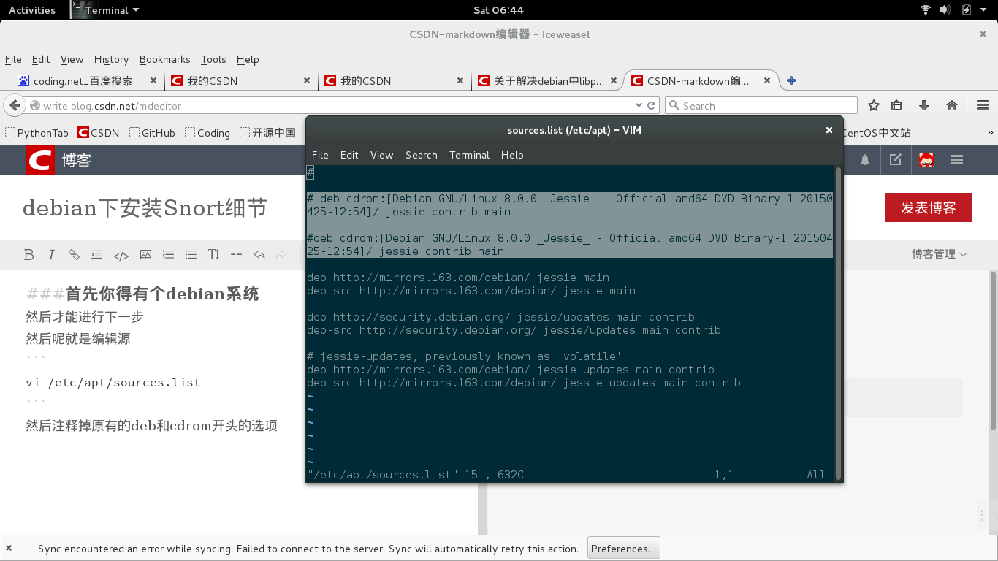Click the blog title debian下安装Snort细节
998x561 pixels.
click(145, 208)
